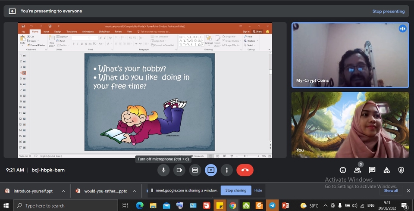Screen dimensions: 414x211
Task: Select slide 4 thumbnail in panel
Action: tap(24, 73)
